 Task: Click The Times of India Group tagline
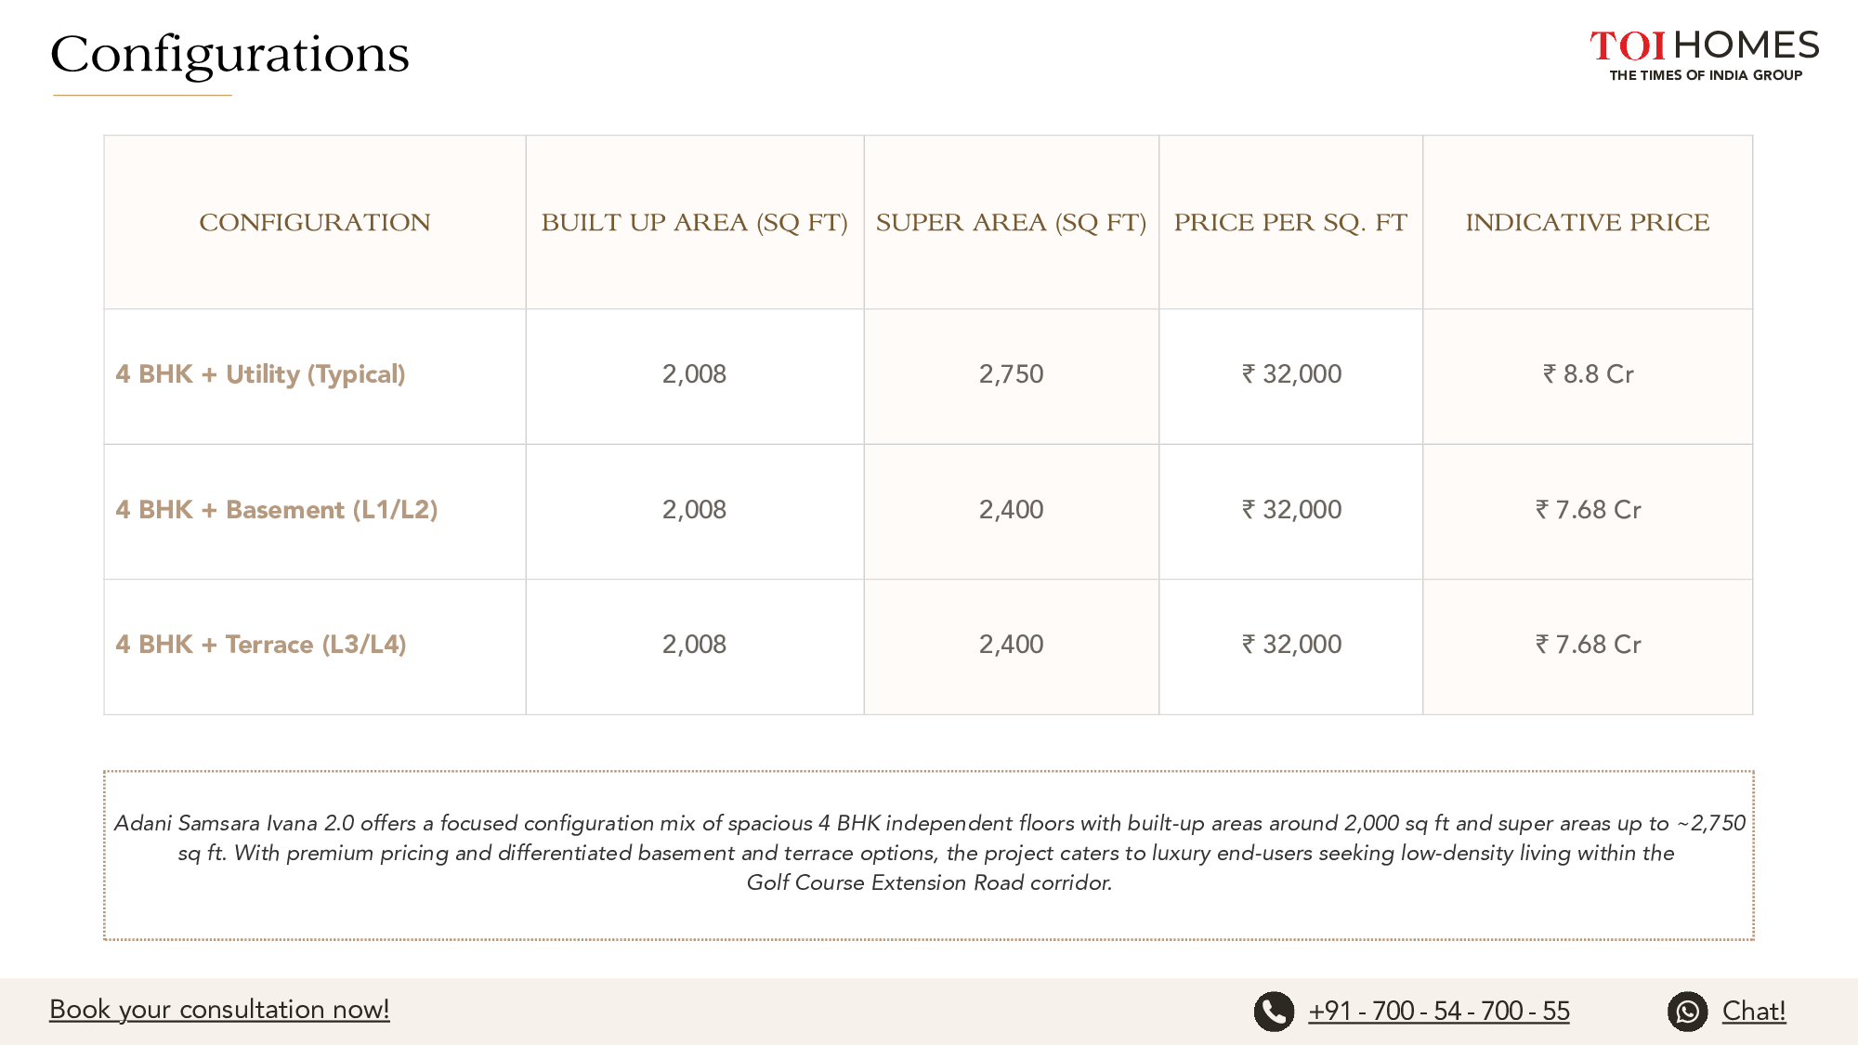(1706, 75)
